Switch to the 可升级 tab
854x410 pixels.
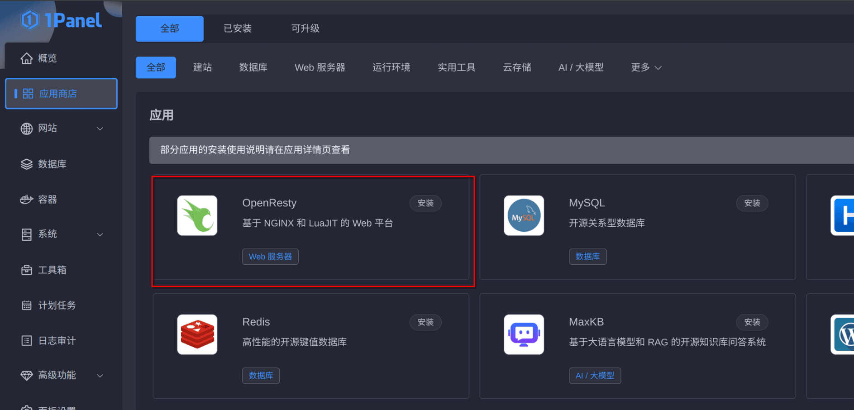click(305, 29)
